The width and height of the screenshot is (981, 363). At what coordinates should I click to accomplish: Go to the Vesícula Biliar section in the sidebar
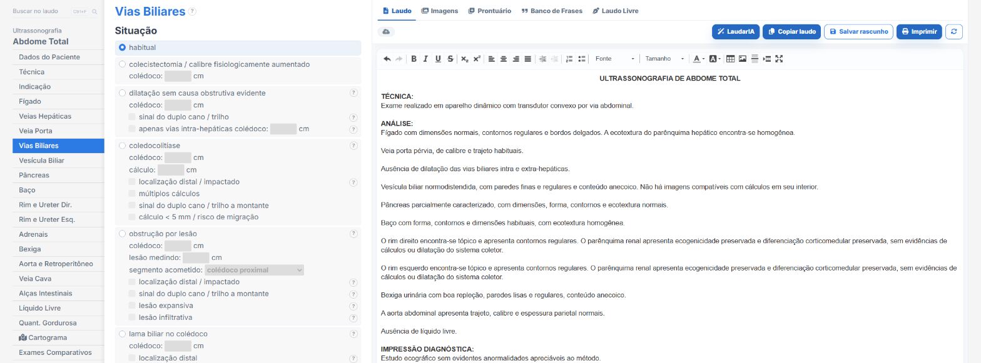click(58, 161)
